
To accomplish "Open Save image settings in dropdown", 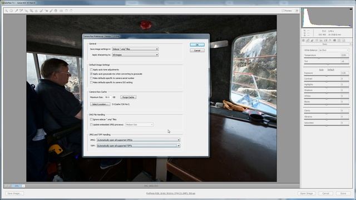I will pyautogui.click(x=135, y=49).
